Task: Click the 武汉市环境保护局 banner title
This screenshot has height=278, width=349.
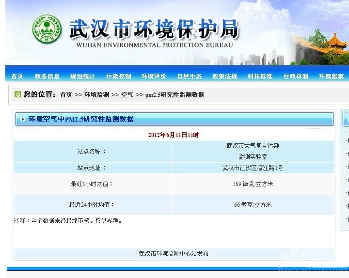Action: point(154,29)
